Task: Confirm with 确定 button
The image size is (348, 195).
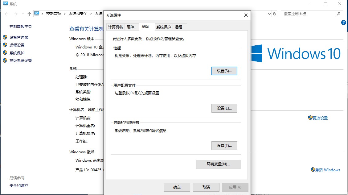Action: click(177, 187)
